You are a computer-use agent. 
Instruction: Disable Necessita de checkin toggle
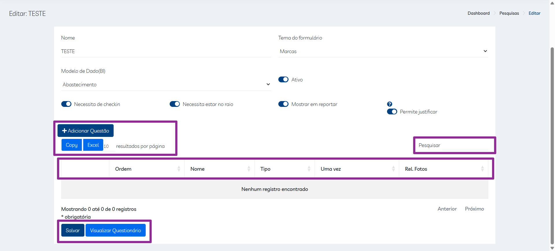(66, 104)
